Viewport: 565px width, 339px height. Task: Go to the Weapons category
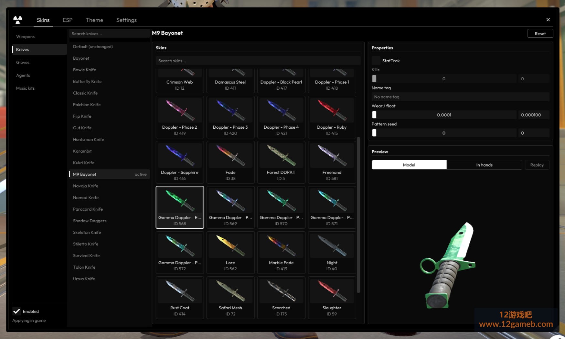(39, 36)
